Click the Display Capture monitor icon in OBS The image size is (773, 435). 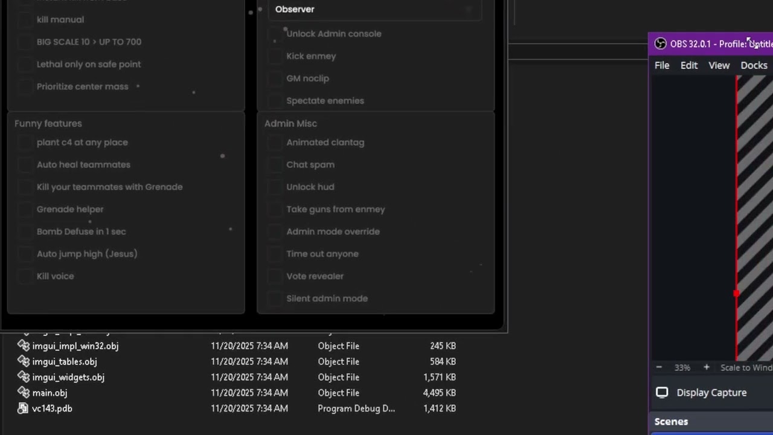coord(662,393)
